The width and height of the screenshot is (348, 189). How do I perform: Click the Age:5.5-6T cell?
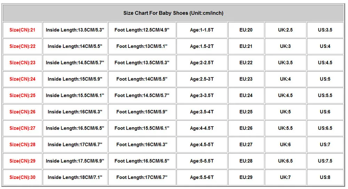tap(202, 177)
